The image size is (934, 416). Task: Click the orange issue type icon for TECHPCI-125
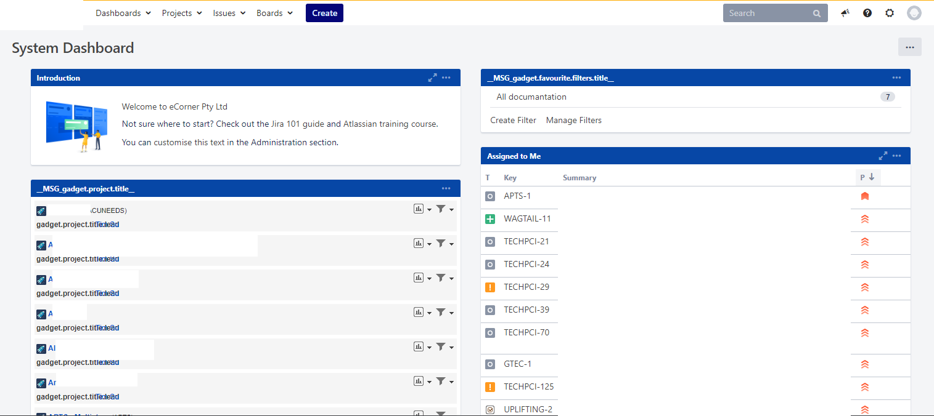click(x=490, y=387)
